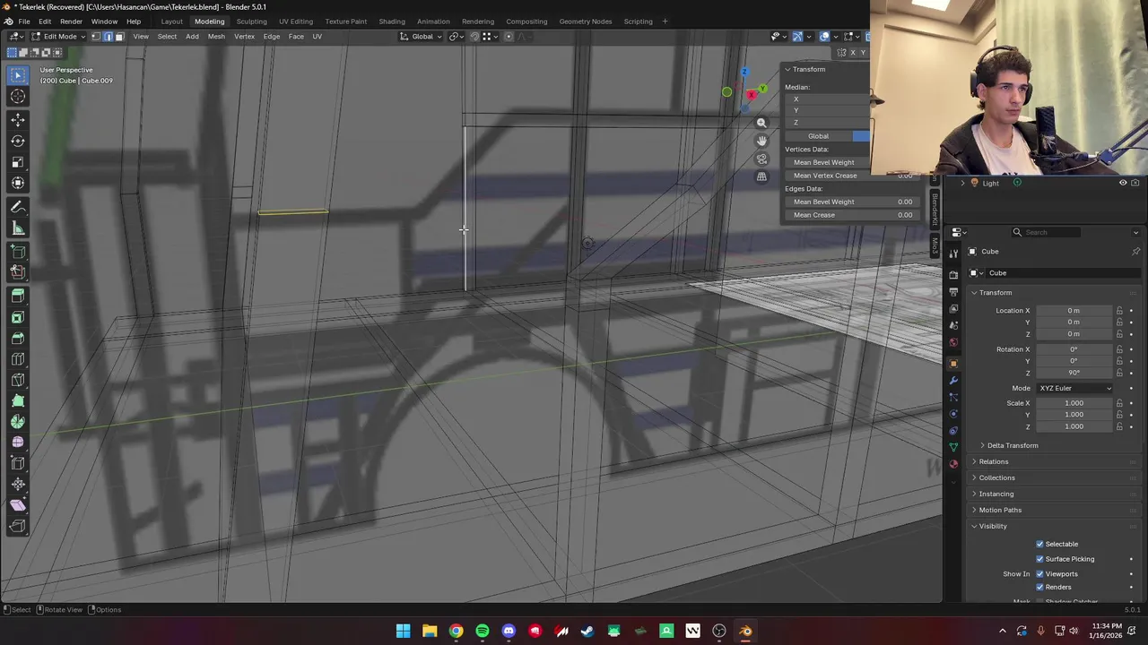The height and width of the screenshot is (645, 1148).
Task: Click the viewport pan hand icon
Action: point(761,141)
